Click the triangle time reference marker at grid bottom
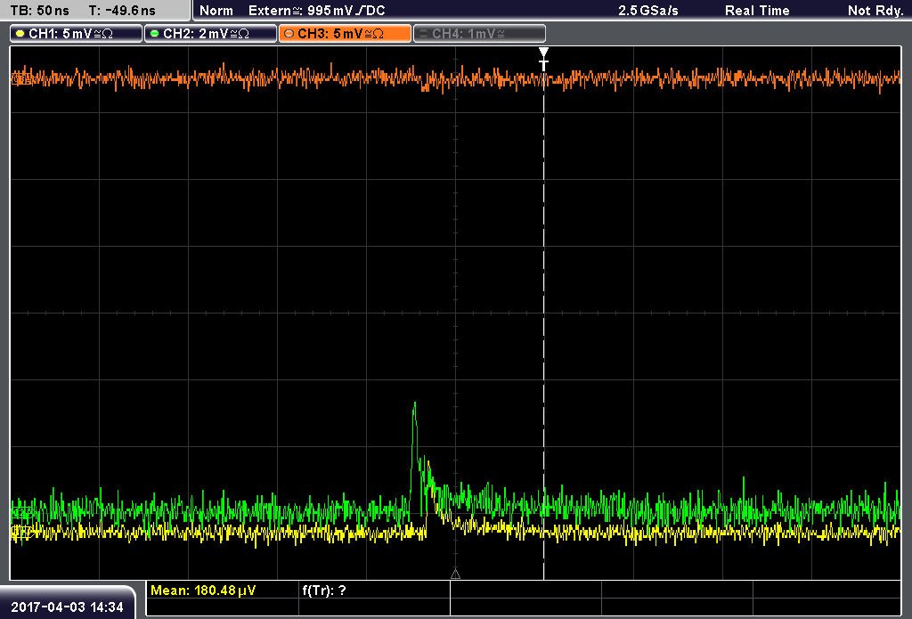Image resolution: width=912 pixels, height=619 pixels. click(x=455, y=574)
